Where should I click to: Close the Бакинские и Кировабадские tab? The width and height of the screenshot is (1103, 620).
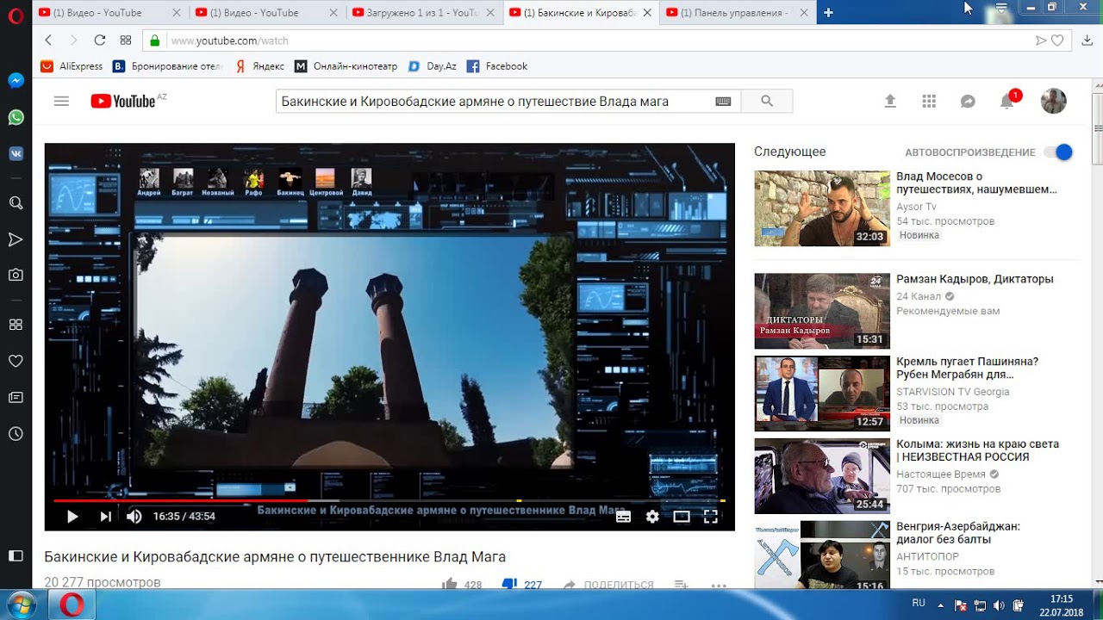pyautogui.click(x=647, y=13)
